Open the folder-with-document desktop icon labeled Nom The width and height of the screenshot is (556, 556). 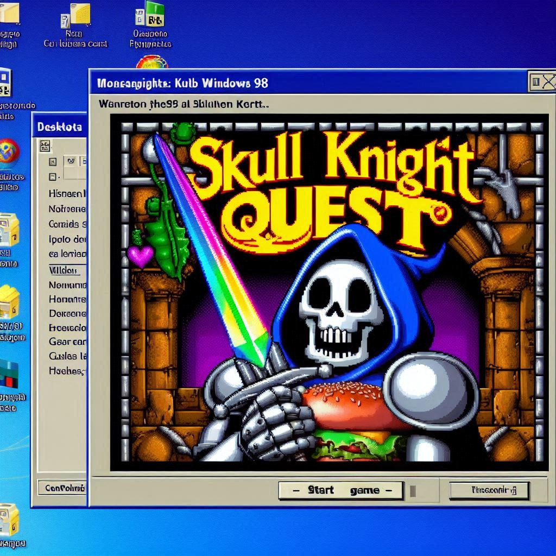[x=75, y=16]
